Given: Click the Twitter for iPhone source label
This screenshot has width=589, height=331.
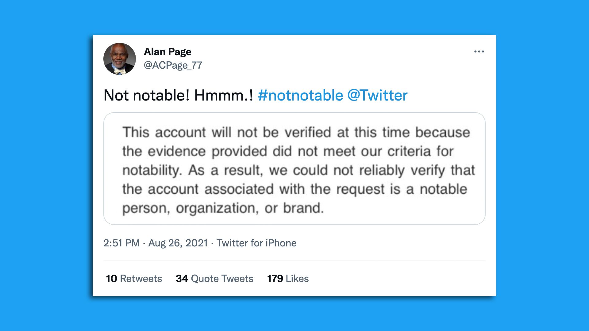Looking at the screenshot, I should pyautogui.click(x=256, y=243).
